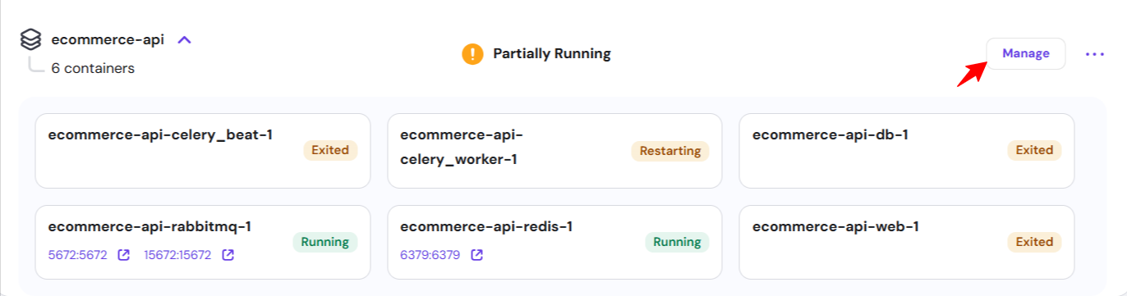Open port 6379:6379 link
The width and height of the screenshot is (1127, 296).
tap(430, 255)
